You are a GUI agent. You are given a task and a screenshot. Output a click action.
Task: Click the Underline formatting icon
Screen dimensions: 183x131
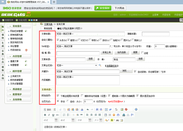[x=53, y=115]
